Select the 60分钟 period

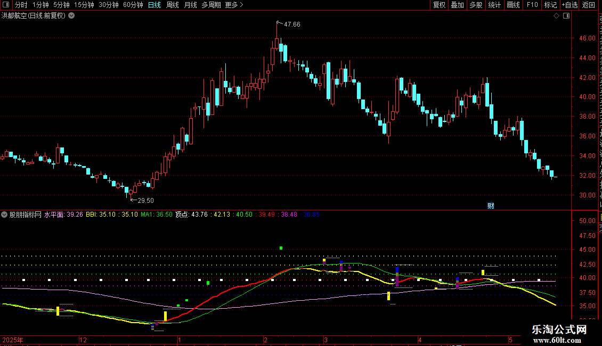pos(133,5)
